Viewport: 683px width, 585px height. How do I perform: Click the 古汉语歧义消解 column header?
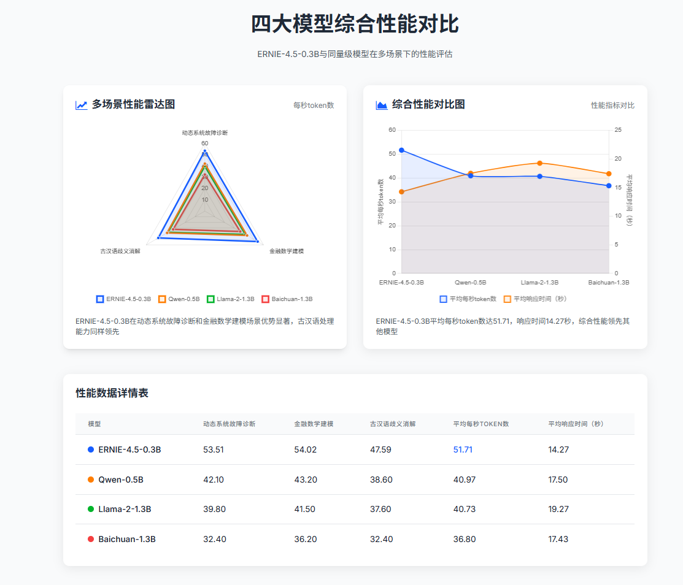[x=393, y=424]
